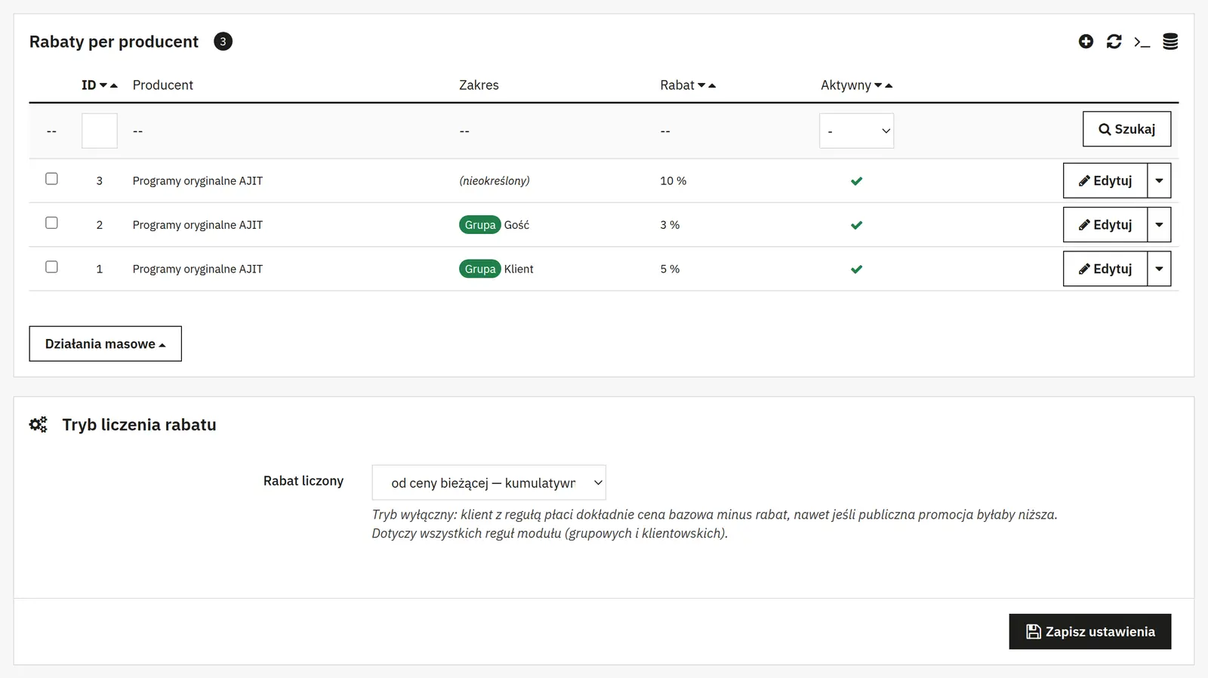
Task: Sort ID column ascending arrow
Action: [114, 85]
